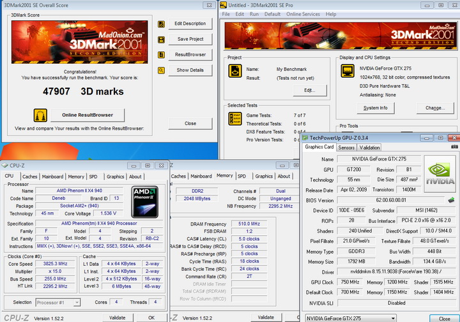Screen dimensions: 460x322
Task: Switch to Graphics tab in left CPU-Z
Action: [115, 176]
